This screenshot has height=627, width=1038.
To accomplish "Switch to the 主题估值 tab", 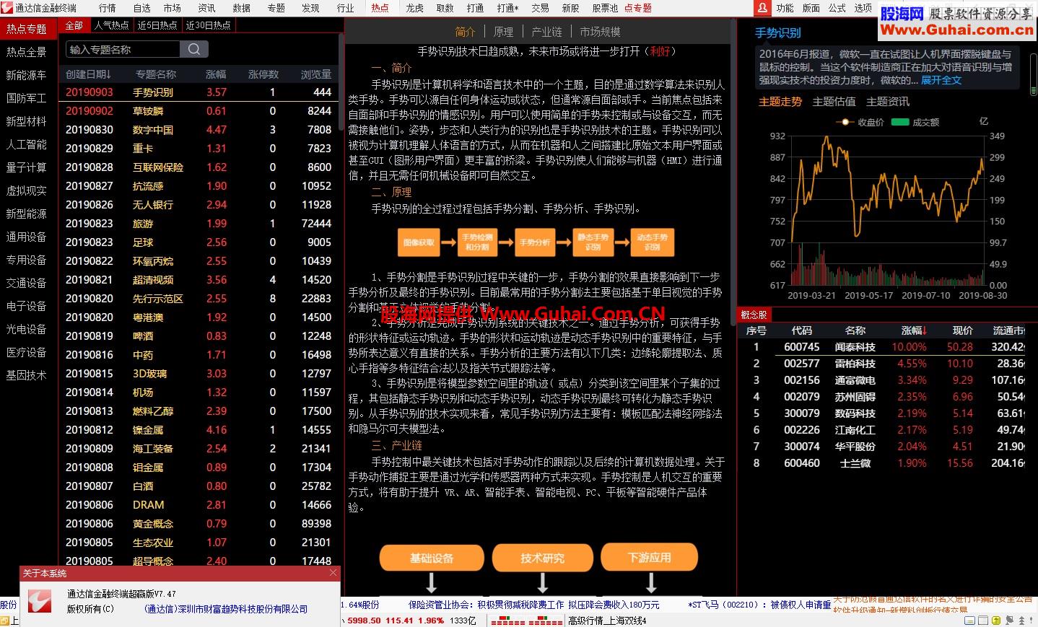I will [x=834, y=102].
